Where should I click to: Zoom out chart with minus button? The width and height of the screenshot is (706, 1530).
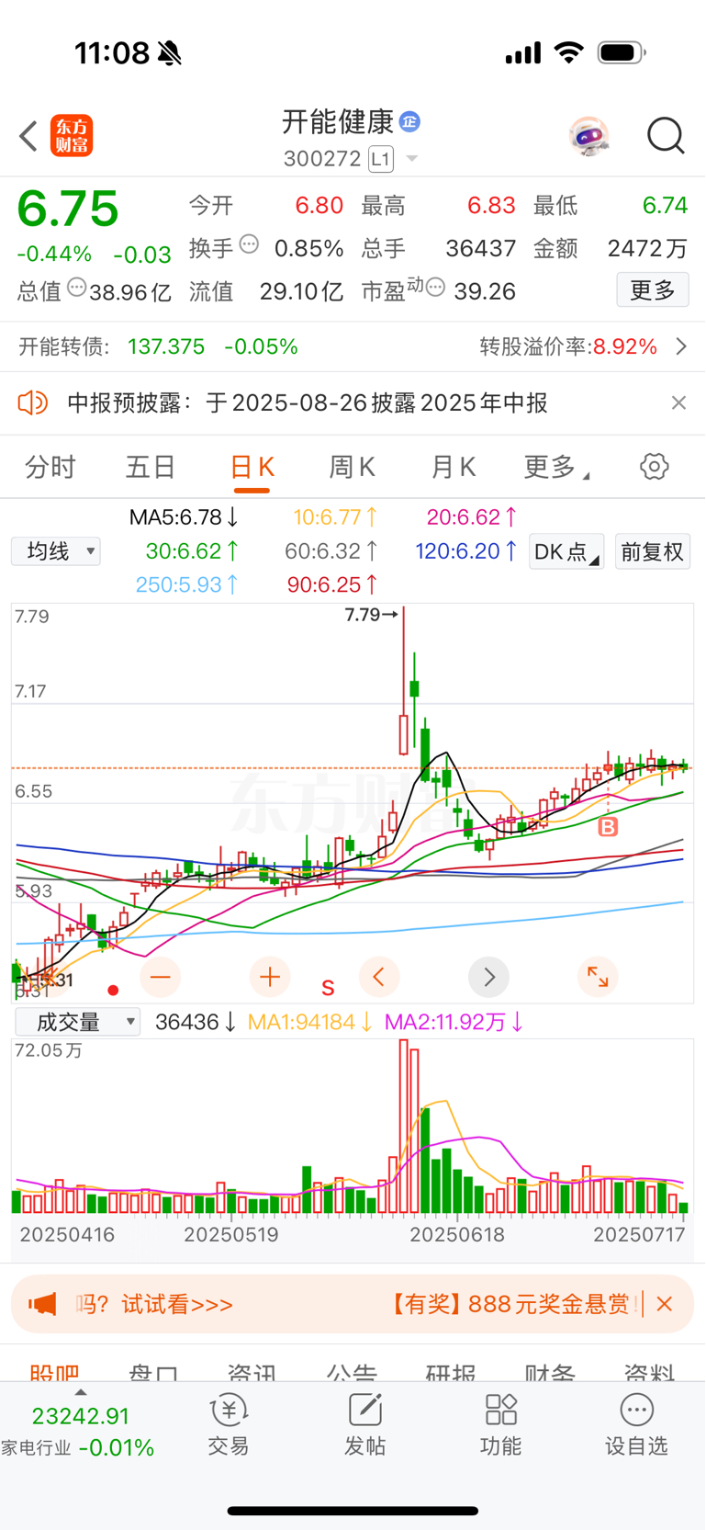tap(160, 977)
